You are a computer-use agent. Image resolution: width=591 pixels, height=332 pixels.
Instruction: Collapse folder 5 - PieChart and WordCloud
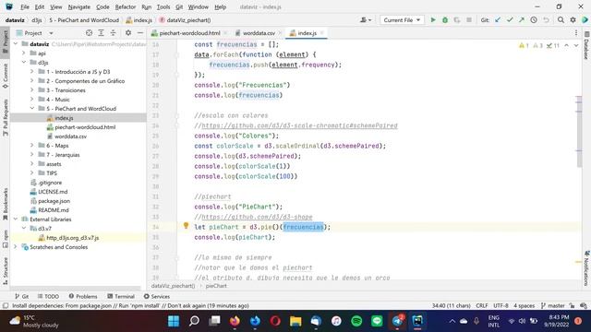tap(31, 109)
